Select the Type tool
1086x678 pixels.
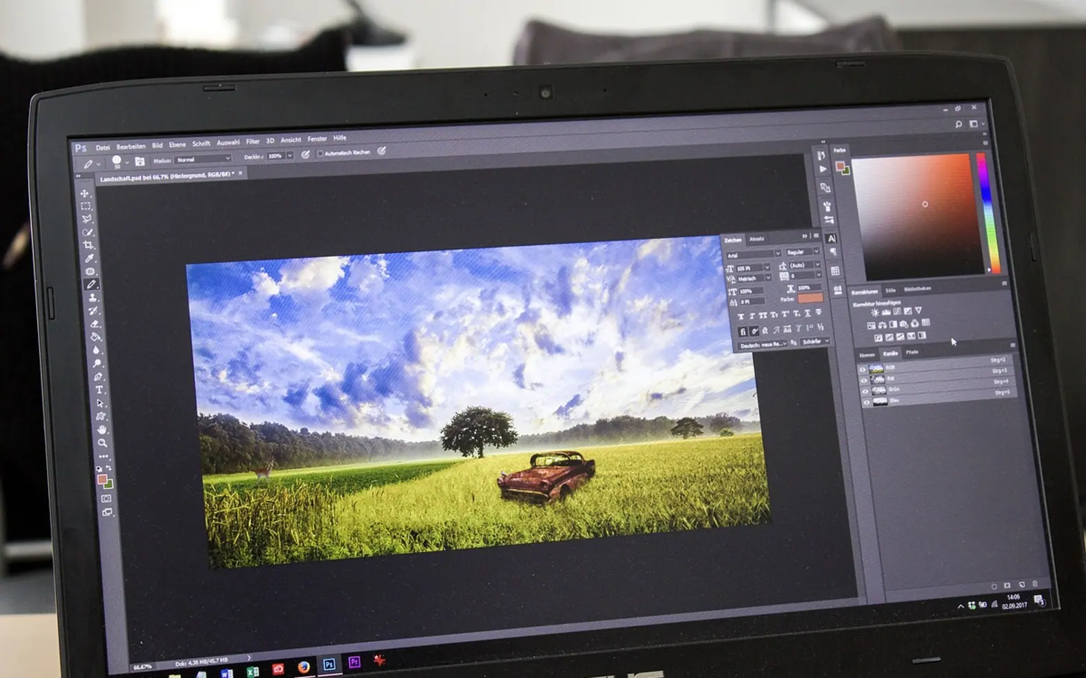point(99,390)
